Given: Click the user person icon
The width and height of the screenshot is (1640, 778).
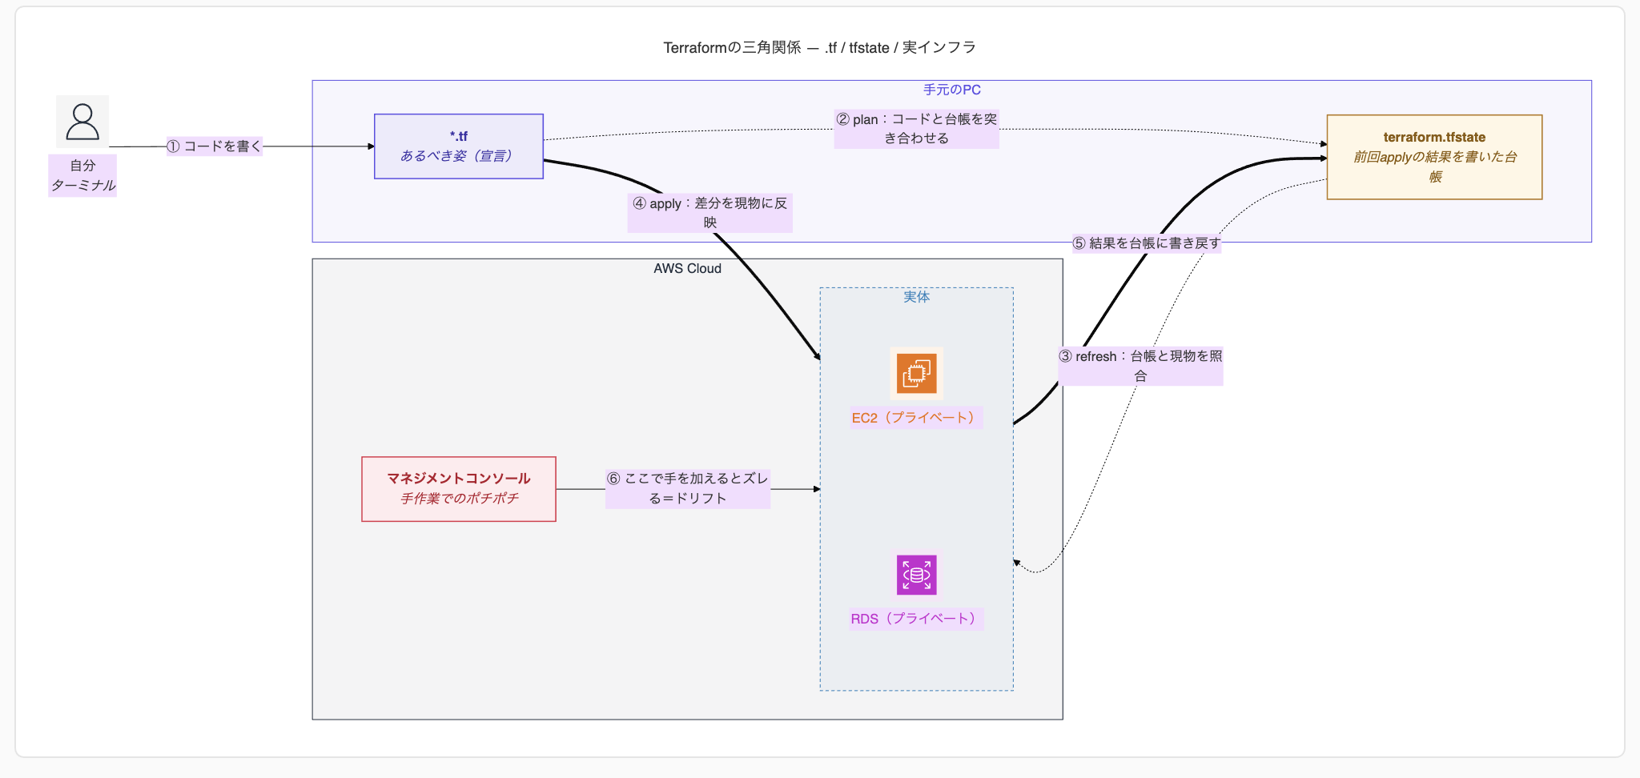Looking at the screenshot, I should coord(82,122).
